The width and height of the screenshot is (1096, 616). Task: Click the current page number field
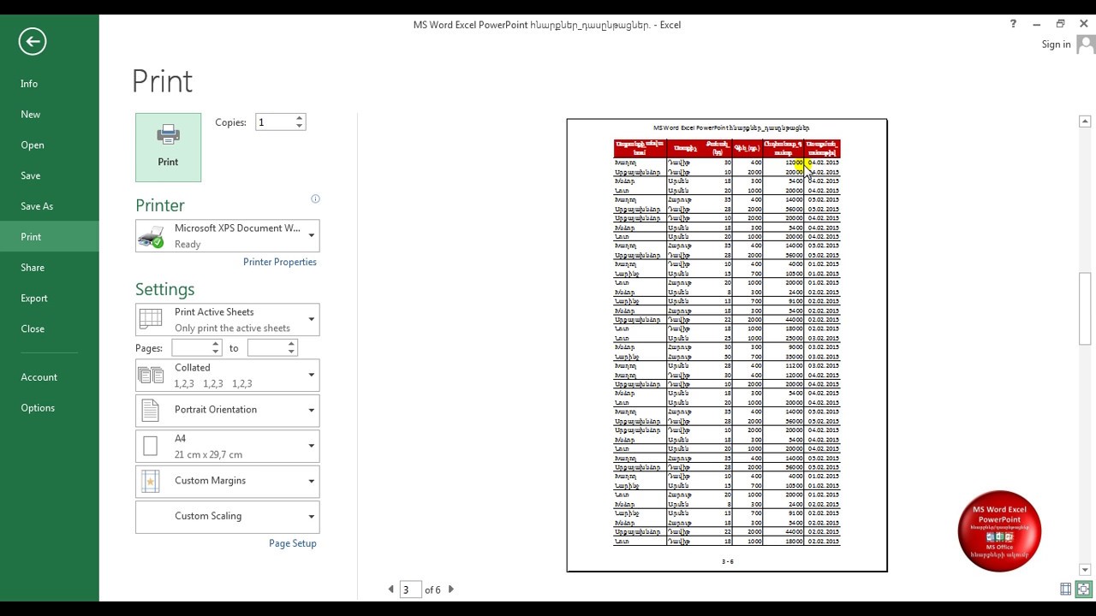[x=410, y=589]
